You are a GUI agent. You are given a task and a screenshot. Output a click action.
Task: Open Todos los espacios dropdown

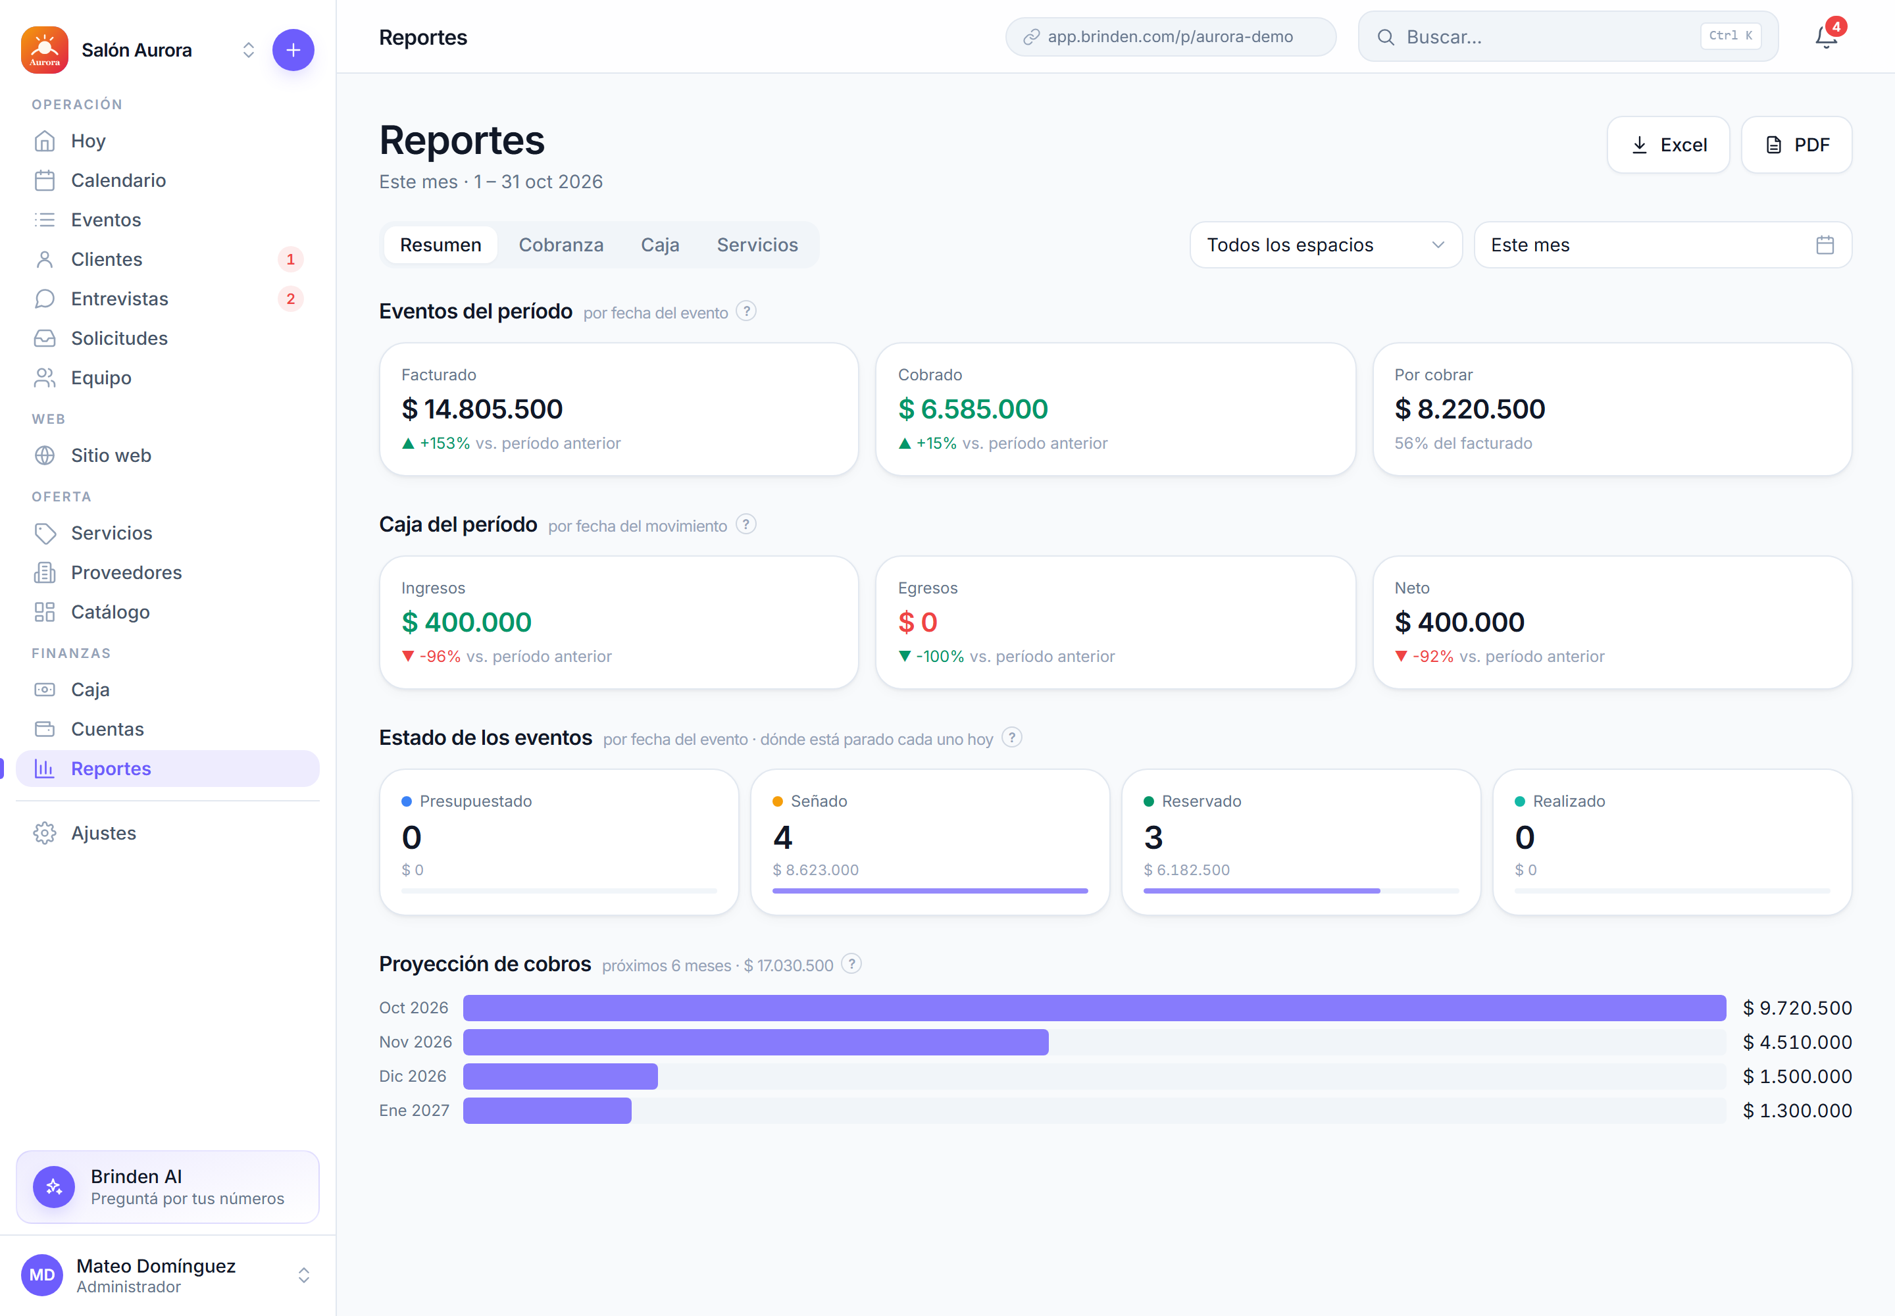[1326, 245]
